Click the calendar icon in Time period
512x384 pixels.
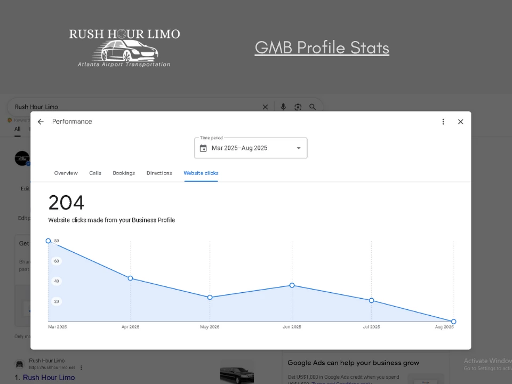click(x=203, y=148)
